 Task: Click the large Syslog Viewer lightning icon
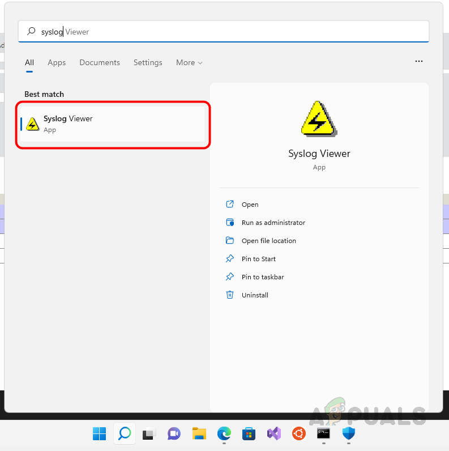pos(319,118)
